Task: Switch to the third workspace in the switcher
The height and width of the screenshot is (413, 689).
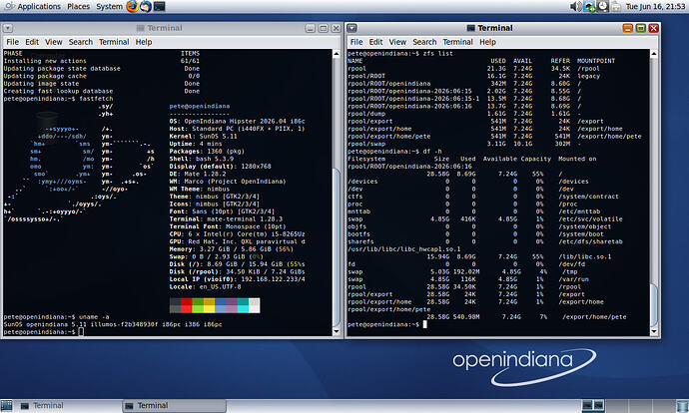Action: [x=640, y=406]
